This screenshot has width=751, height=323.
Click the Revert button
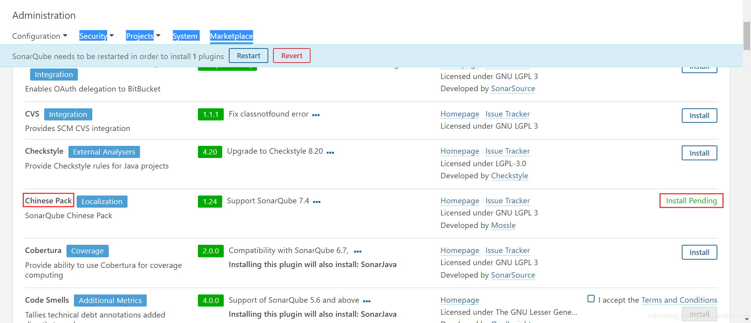(x=292, y=56)
